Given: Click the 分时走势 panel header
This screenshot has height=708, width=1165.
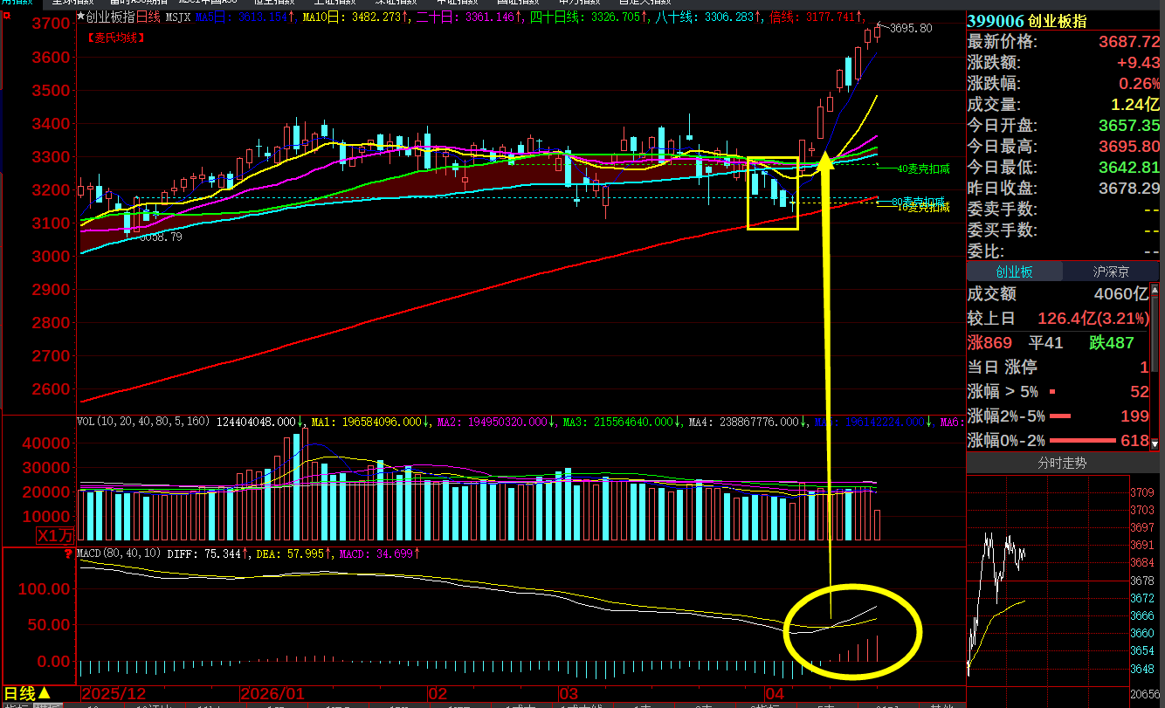Looking at the screenshot, I should 1062,463.
